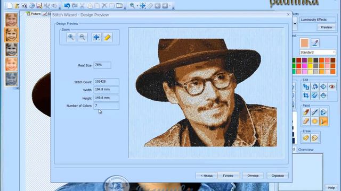This screenshot has width=341, height=191.
Task: Open the dropdown arrow beside the Zoom tool
Action: pos(137,6)
